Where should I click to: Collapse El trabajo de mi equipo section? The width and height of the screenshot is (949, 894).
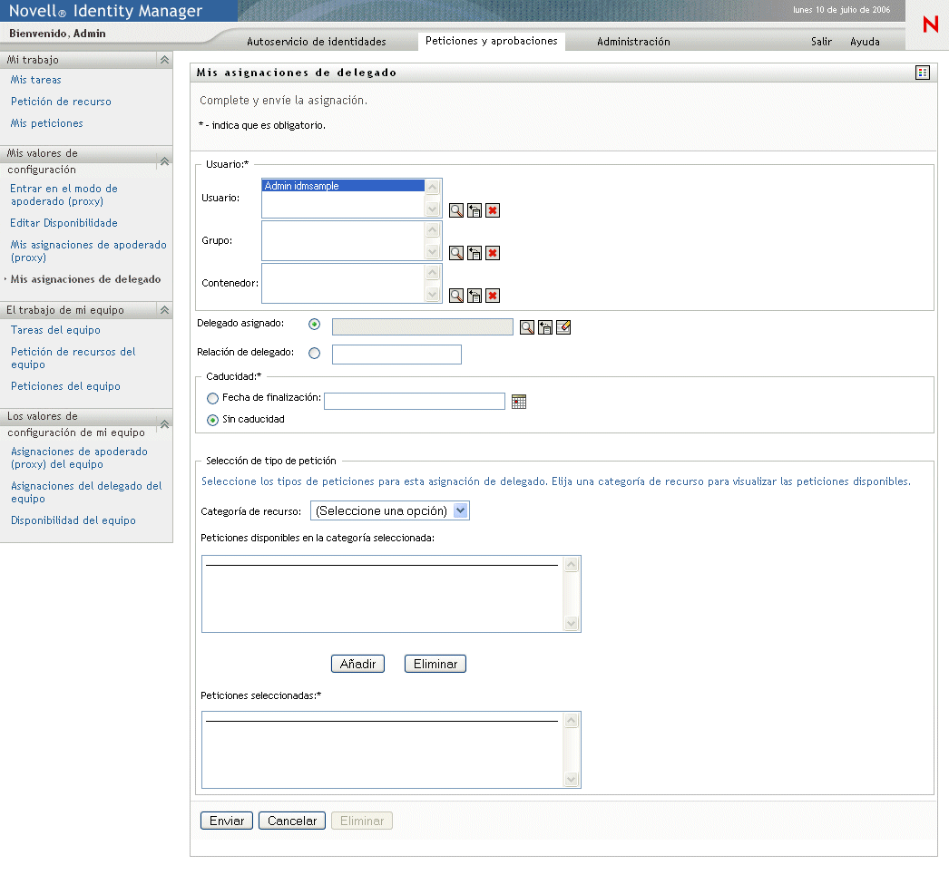(164, 310)
